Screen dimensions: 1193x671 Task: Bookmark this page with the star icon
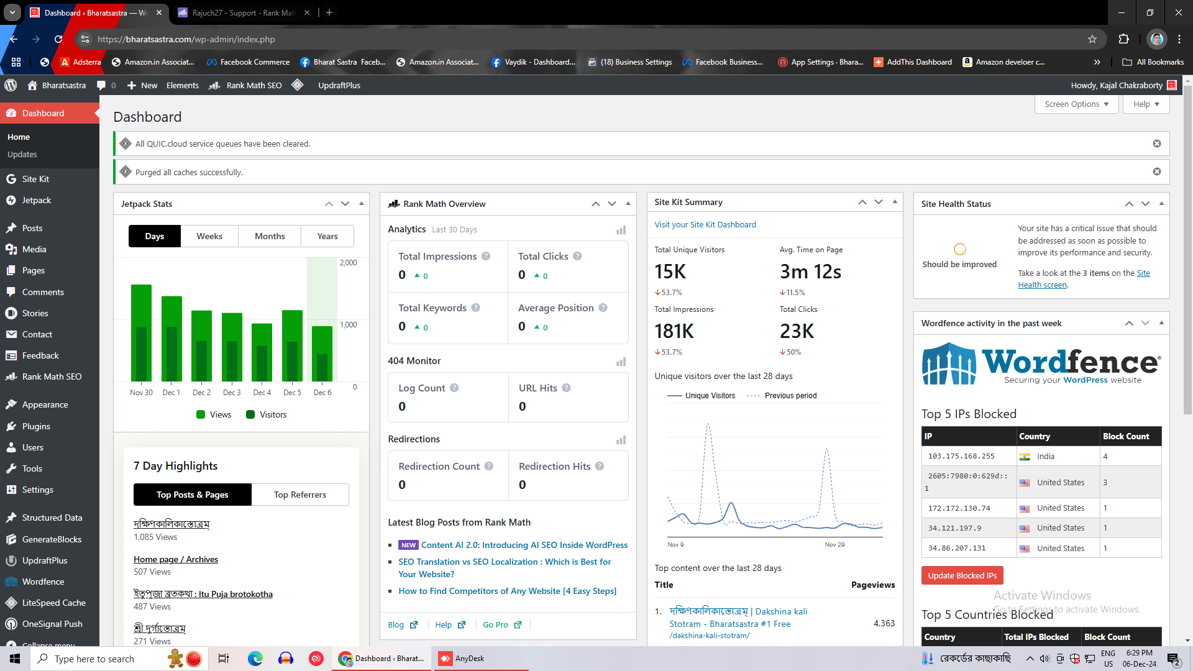[x=1092, y=39]
